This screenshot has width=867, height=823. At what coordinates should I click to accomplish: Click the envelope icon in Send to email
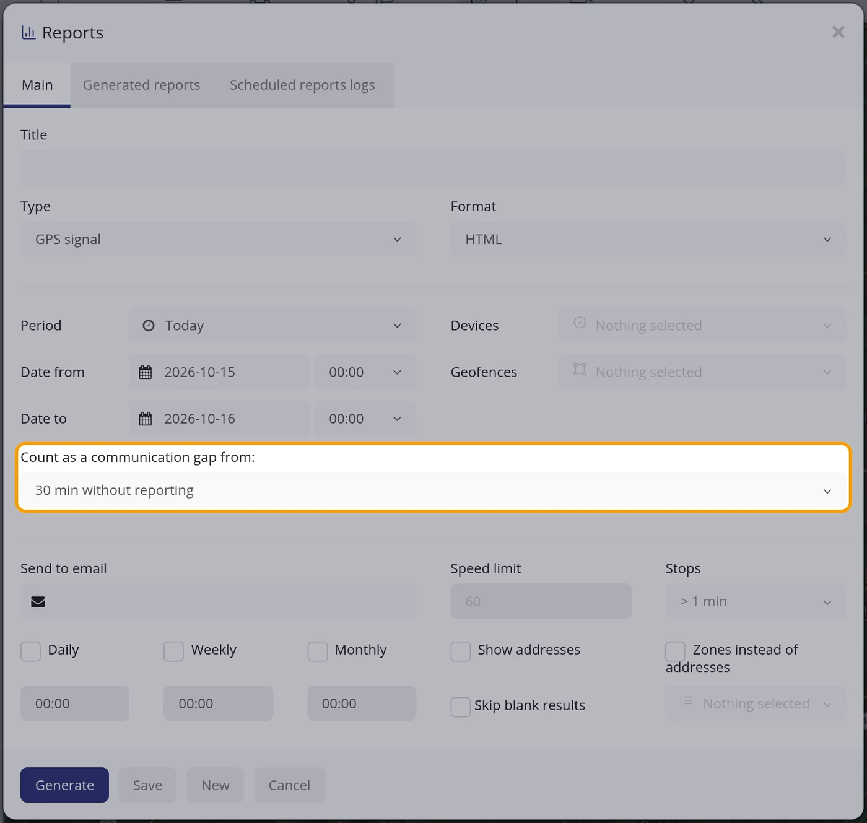coord(38,602)
